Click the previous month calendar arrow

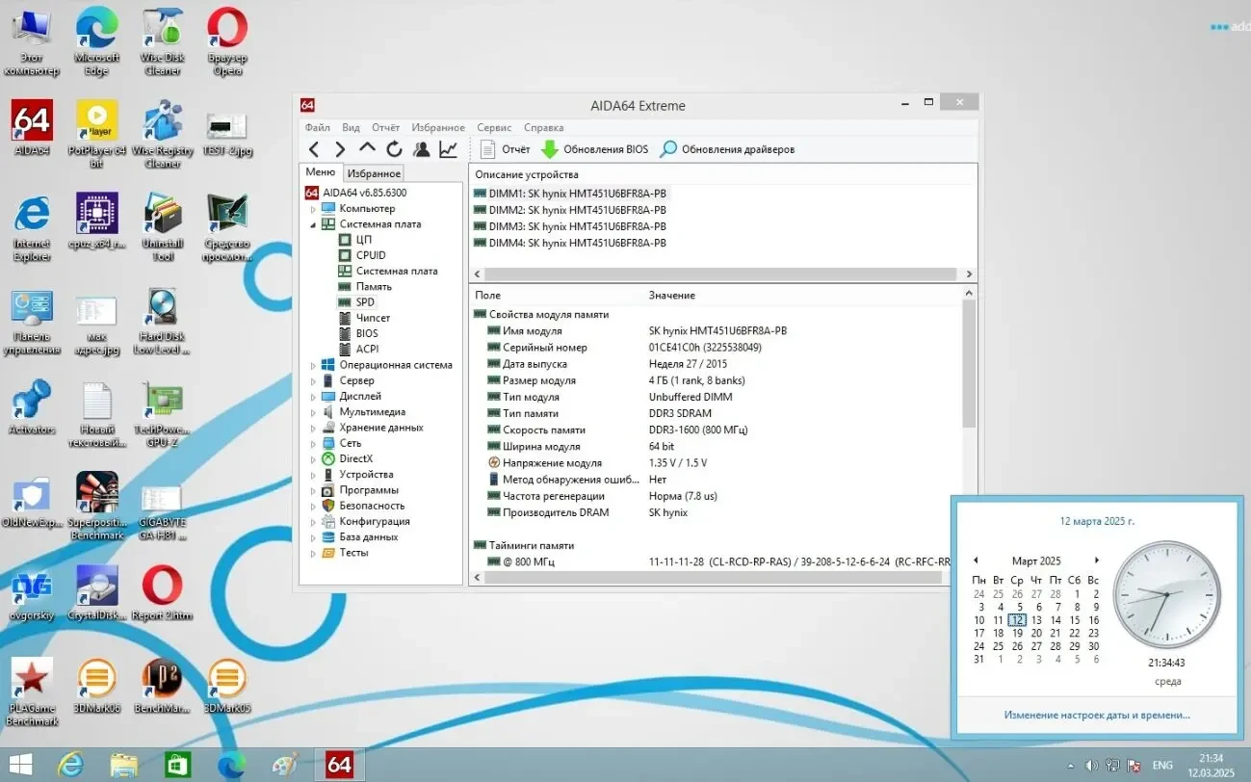pyautogui.click(x=976, y=560)
